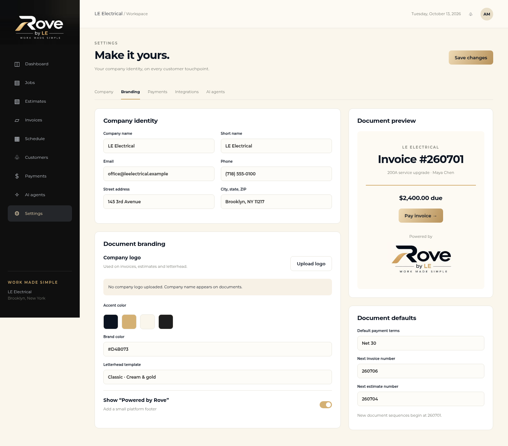Open the Payments settings tab
The height and width of the screenshot is (446, 508).
pos(157,92)
